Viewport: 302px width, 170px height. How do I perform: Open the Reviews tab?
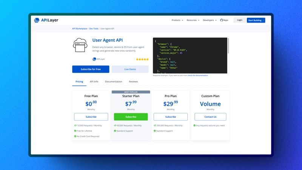[133, 82]
